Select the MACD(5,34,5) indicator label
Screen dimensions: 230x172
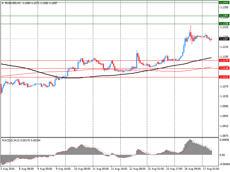tap(11, 140)
